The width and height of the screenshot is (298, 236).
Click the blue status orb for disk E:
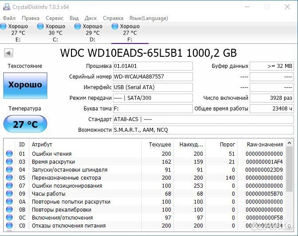tap(3, 26)
